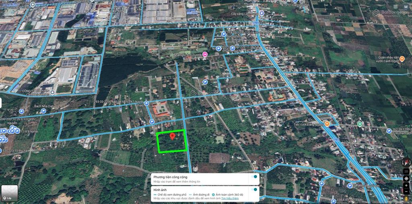Center map on your current location
The width and height of the screenshot is (412, 204).
[406, 178]
